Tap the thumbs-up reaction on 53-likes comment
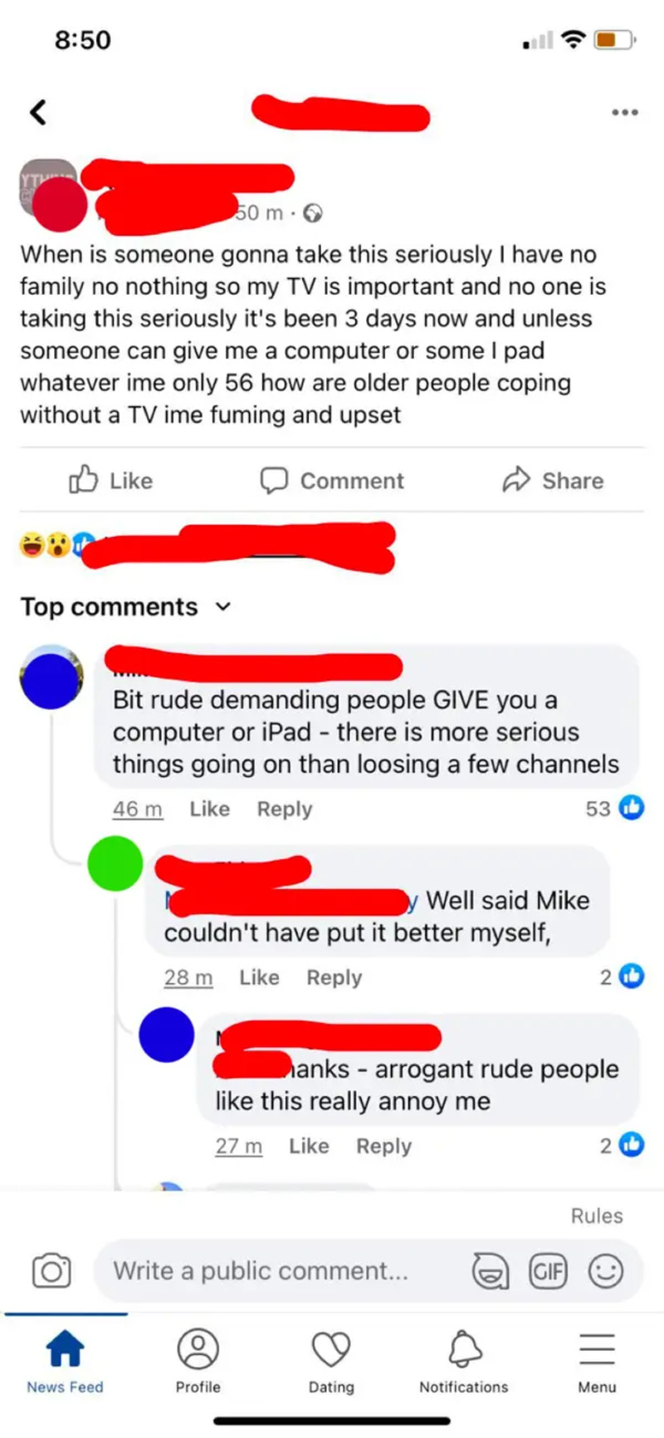664x1438 pixels. click(632, 808)
